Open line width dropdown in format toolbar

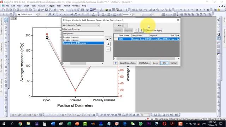click(141, 14)
